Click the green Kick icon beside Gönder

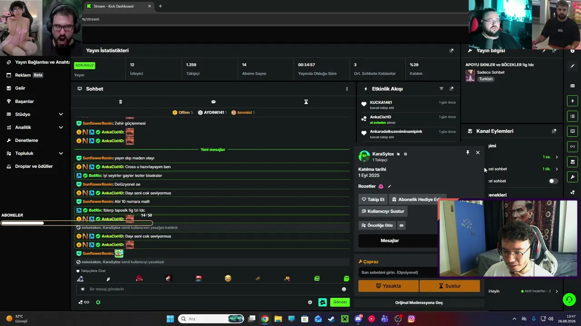(323, 302)
